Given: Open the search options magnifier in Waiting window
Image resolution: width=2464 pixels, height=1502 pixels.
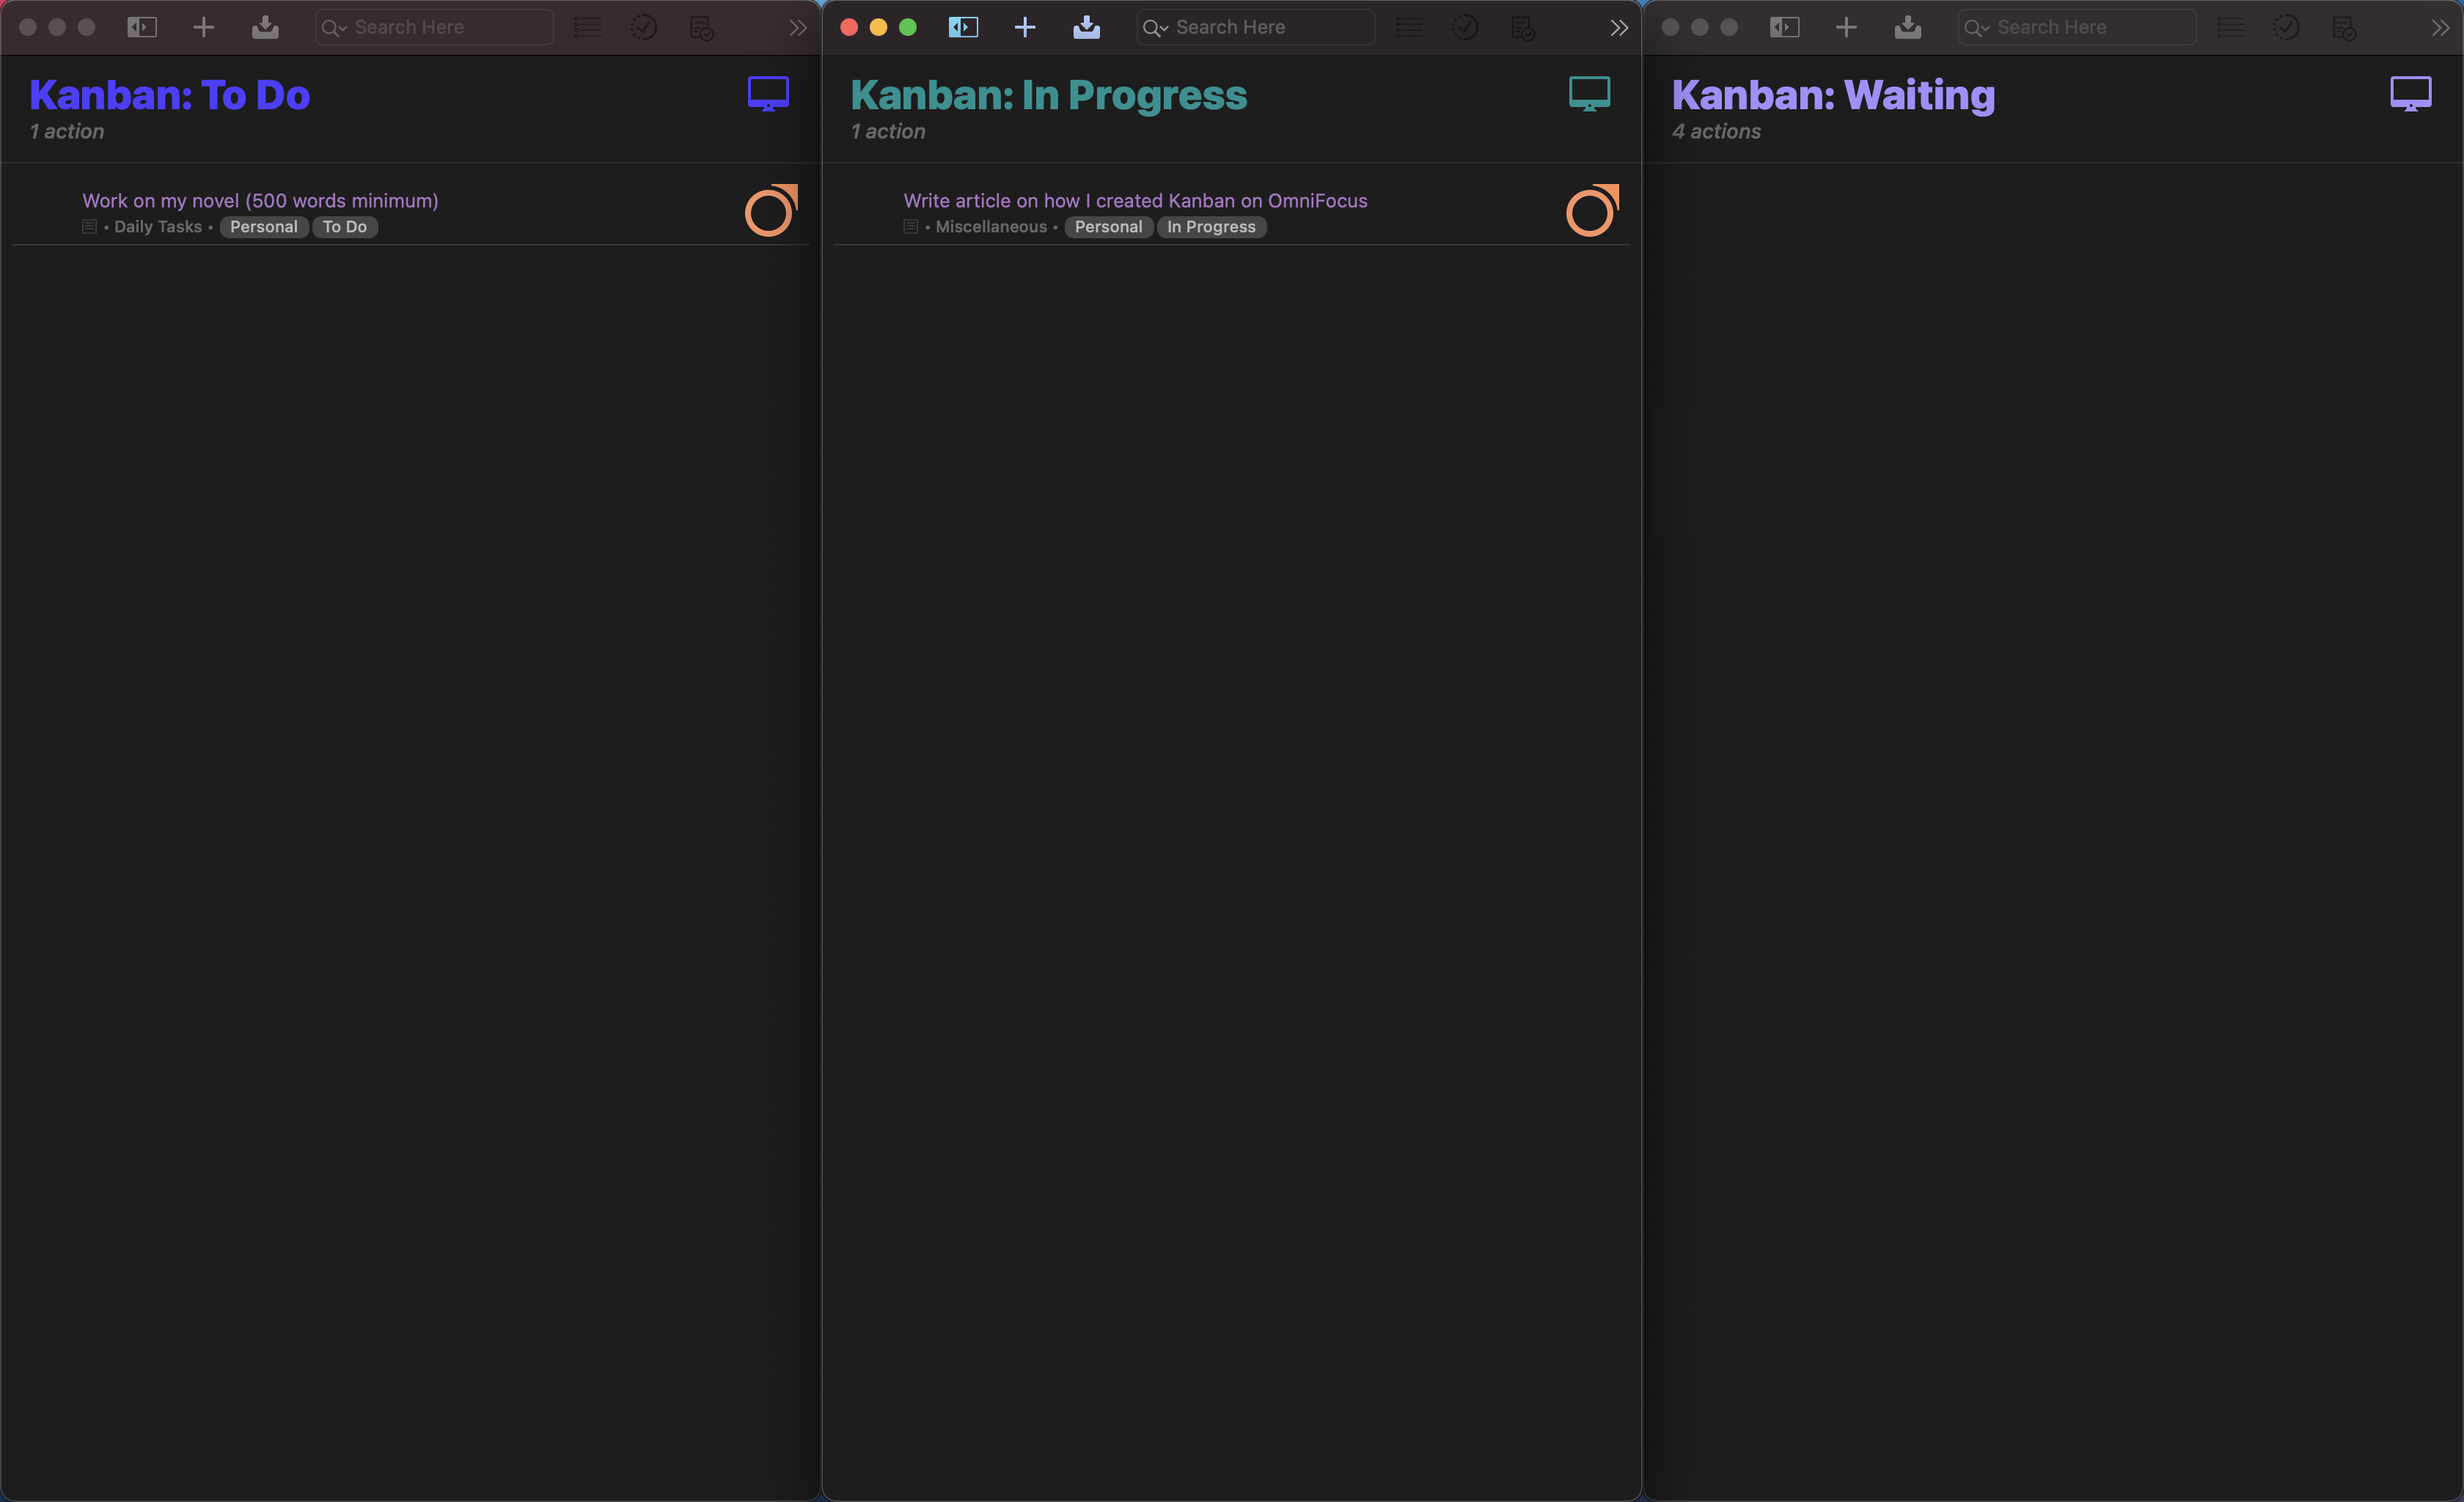Looking at the screenshot, I should (x=1977, y=28).
